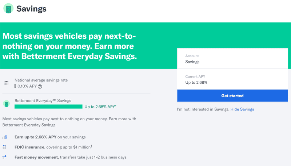Screen dimensions: 291x166
Task: Click the fast money transfer arrows icon
Action: click(x=4, y=157)
